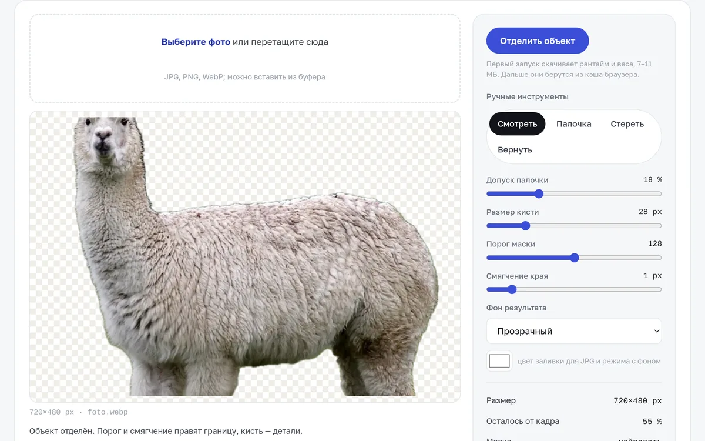Click the 'Осталось от кадра' label
The width and height of the screenshot is (705, 441).
click(523, 422)
